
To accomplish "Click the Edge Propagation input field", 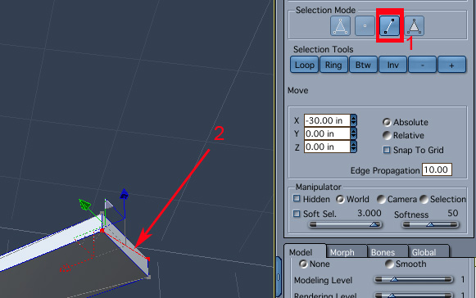I will (437, 169).
